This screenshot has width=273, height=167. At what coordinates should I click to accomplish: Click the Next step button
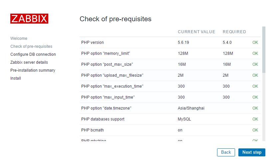click(x=252, y=152)
